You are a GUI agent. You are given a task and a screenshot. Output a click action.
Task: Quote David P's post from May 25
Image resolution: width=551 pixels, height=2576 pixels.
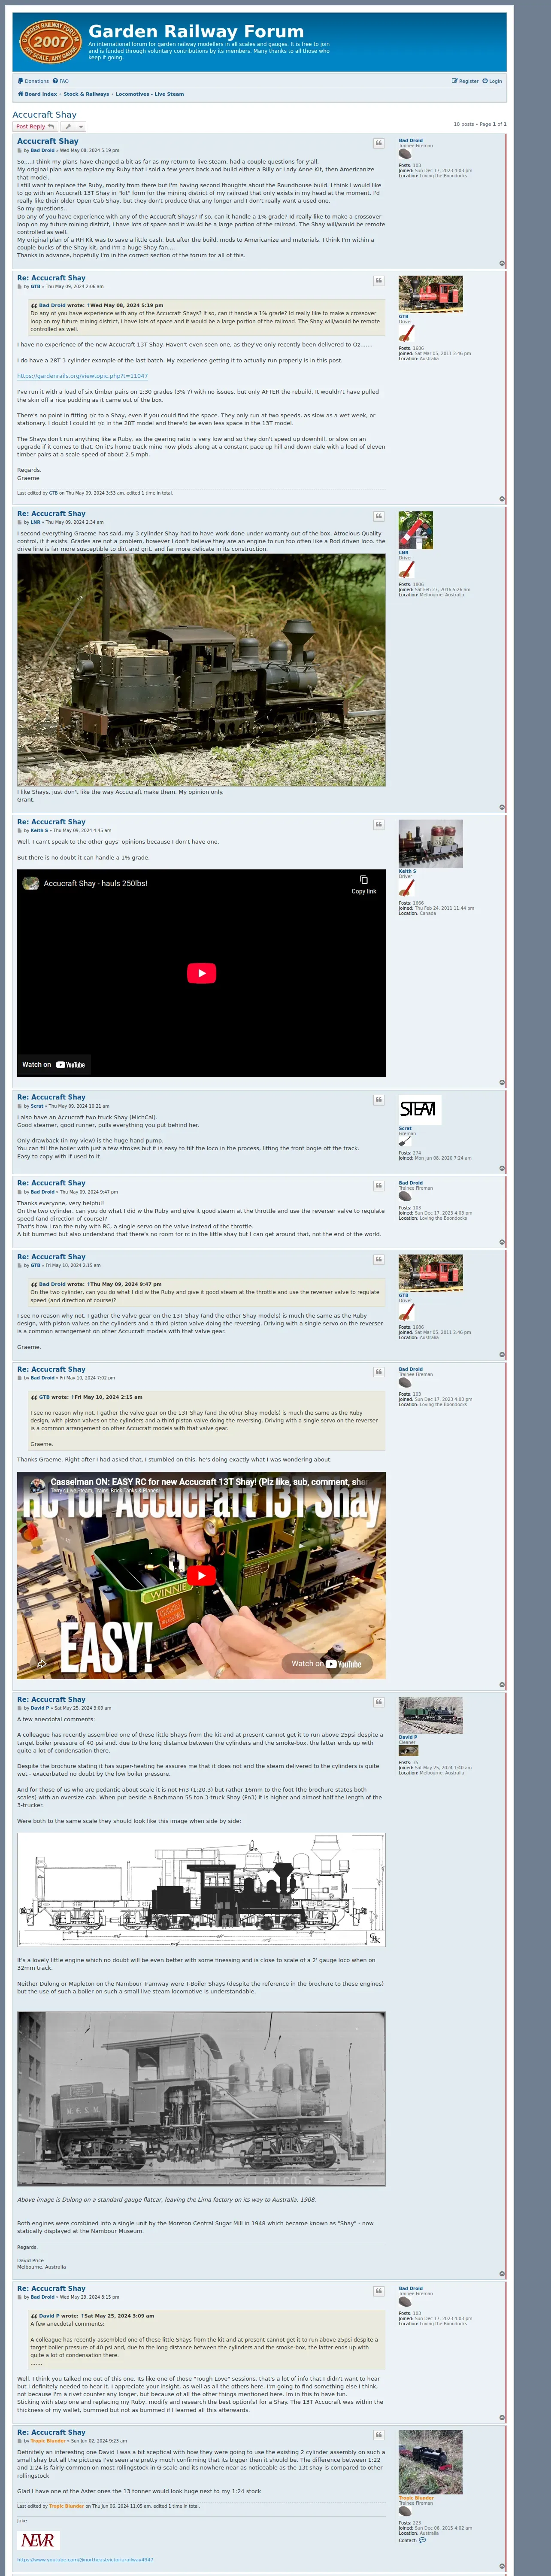[x=379, y=1702]
